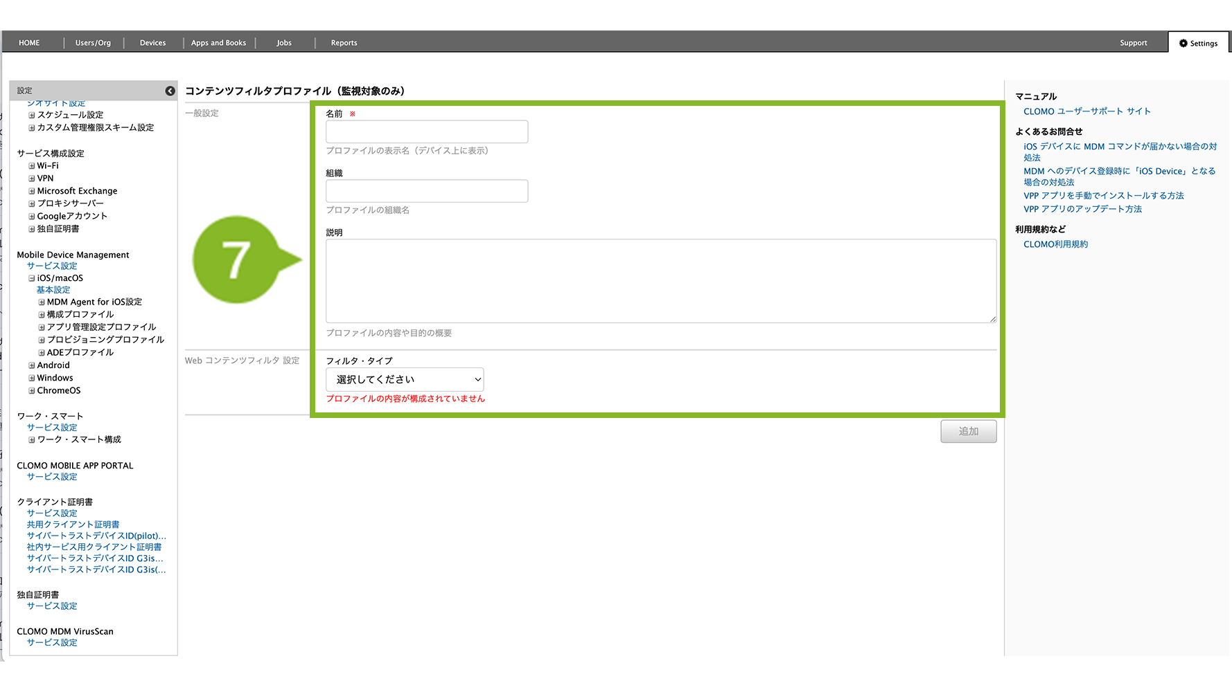Click the 名前 input field
The width and height of the screenshot is (1232, 692).
click(427, 131)
